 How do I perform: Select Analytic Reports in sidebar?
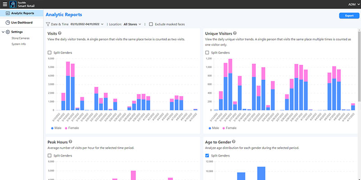[23, 13]
